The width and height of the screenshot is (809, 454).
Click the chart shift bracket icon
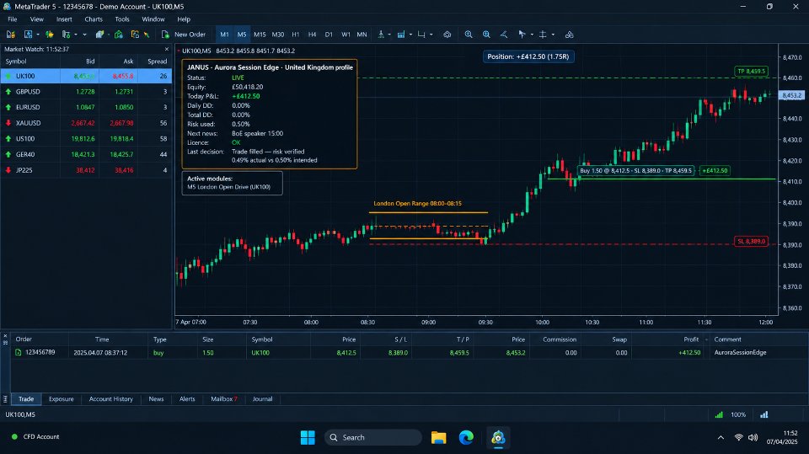coord(421,35)
